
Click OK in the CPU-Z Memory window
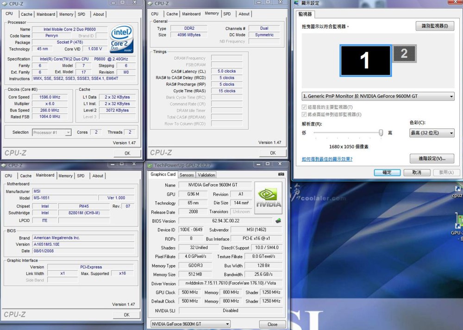point(273,153)
